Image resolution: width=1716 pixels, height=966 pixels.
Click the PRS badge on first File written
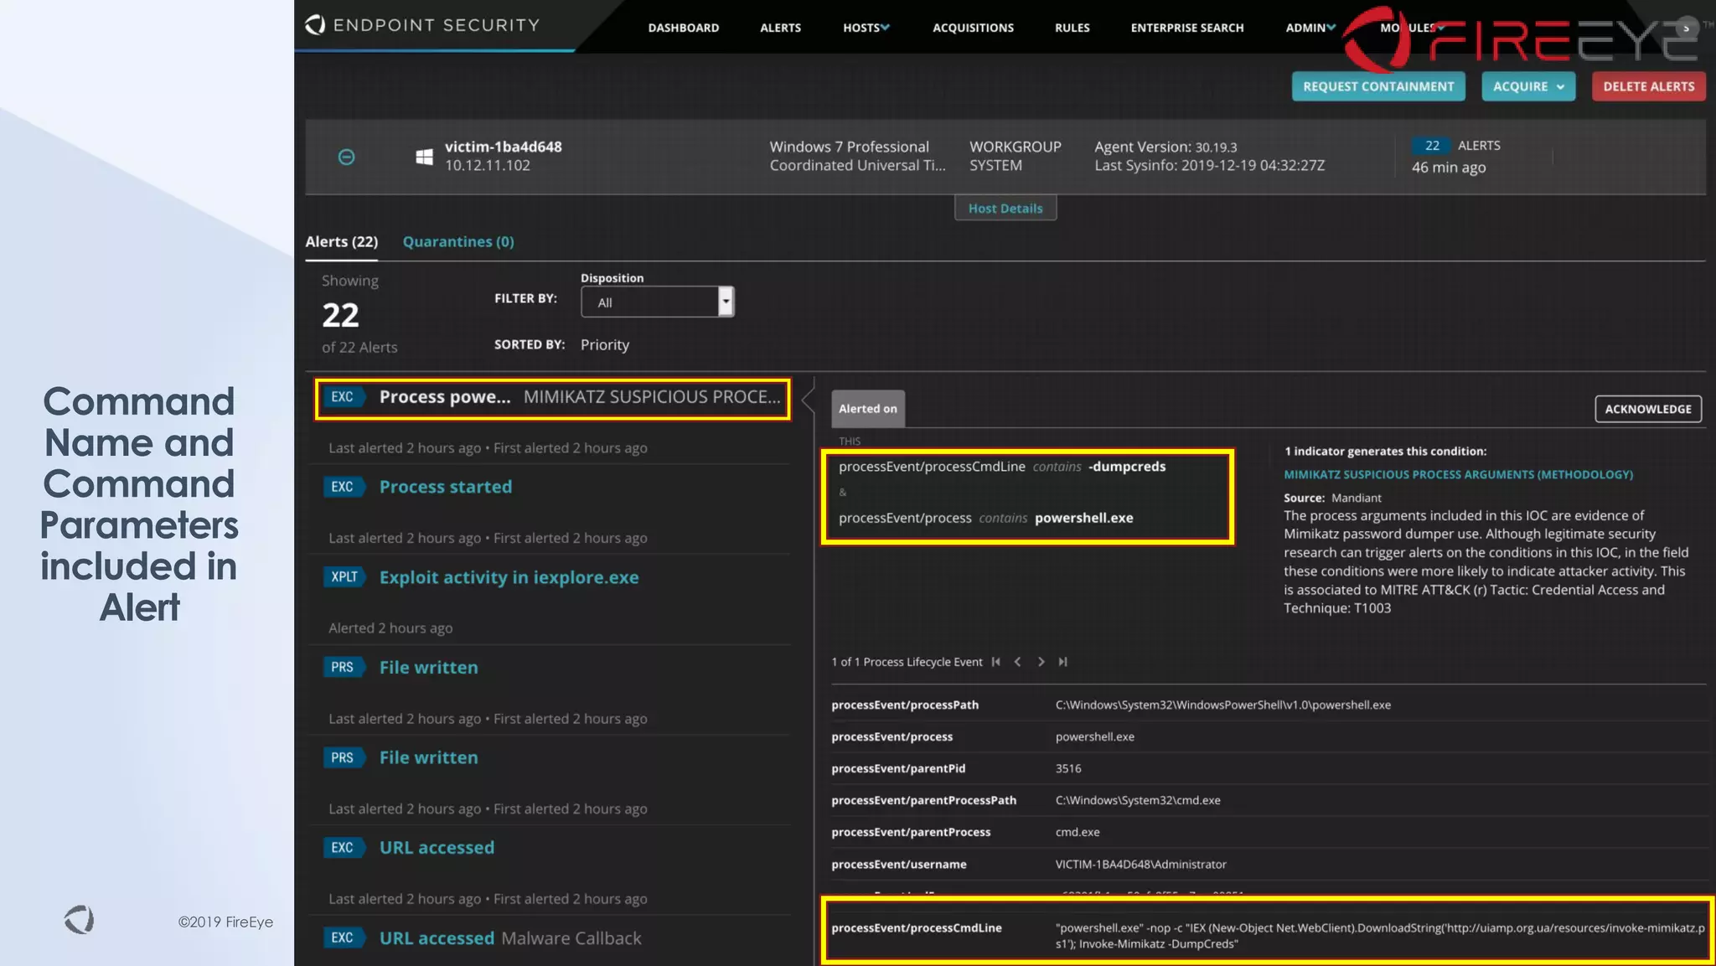point(342,668)
